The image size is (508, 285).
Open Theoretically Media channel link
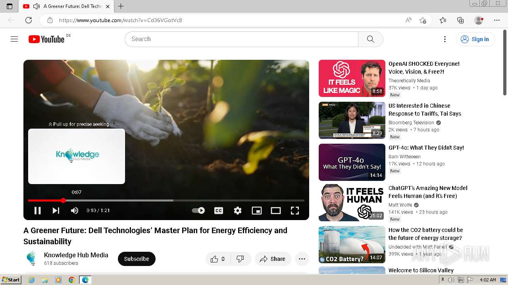409,81
